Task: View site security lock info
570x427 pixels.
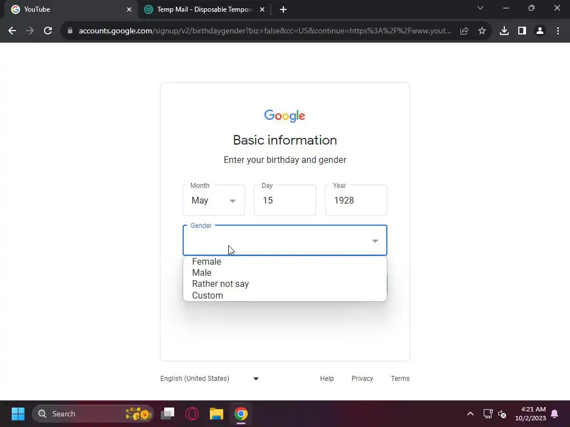Action: (x=70, y=31)
